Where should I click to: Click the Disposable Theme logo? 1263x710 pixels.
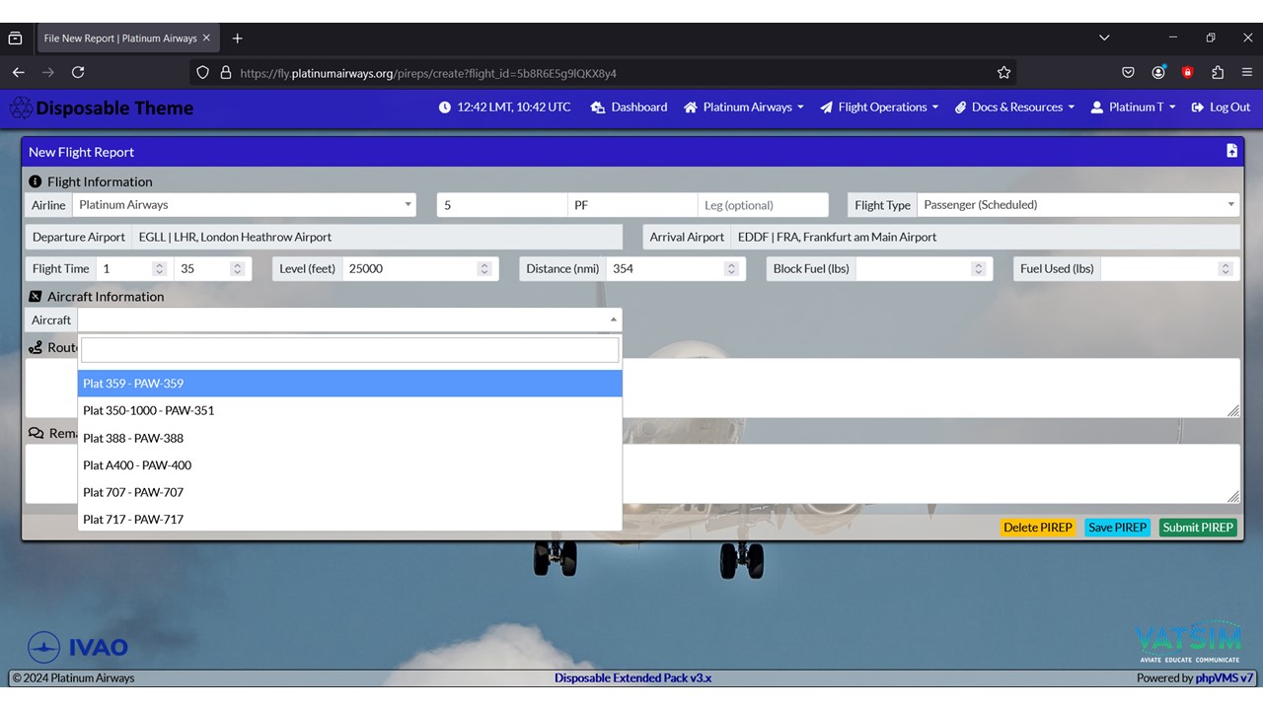[102, 107]
